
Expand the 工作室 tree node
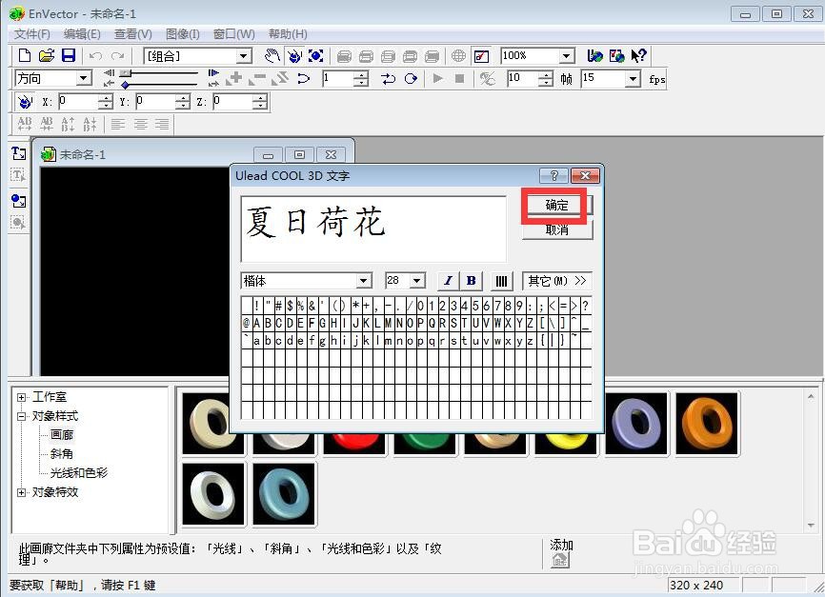(x=21, y=397)
